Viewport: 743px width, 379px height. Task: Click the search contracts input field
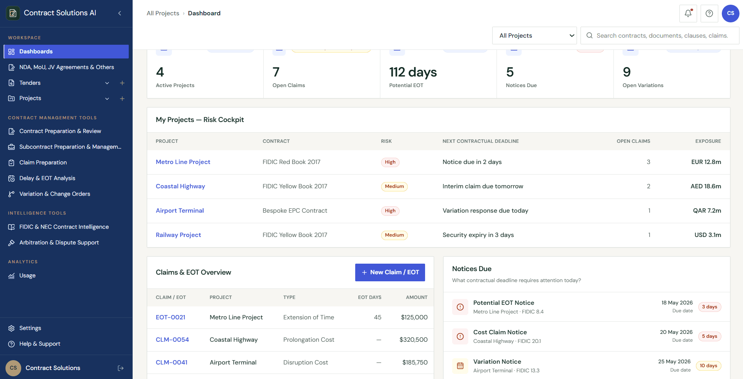coord(660,36)
